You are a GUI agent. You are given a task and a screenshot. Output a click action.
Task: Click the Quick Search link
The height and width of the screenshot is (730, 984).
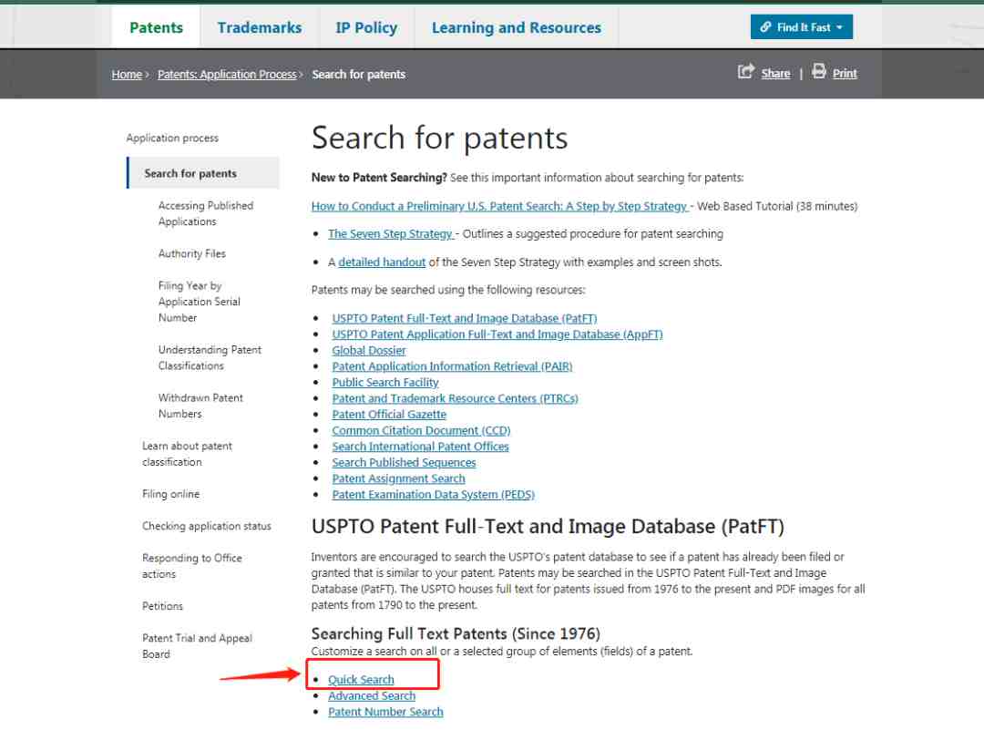point(361,679)
